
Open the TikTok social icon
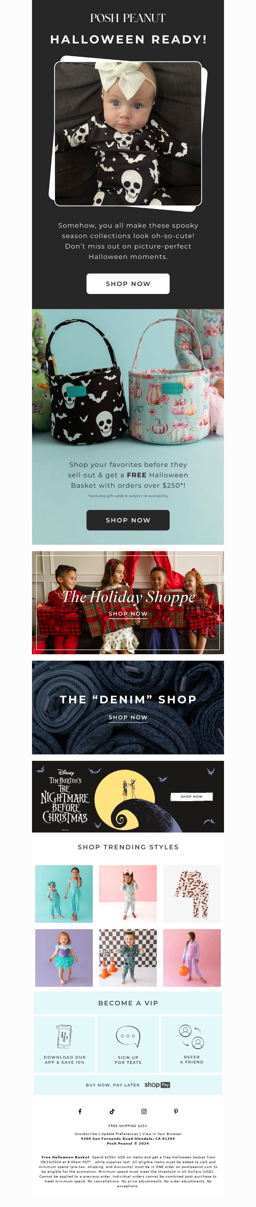(x=112, y=1111)
